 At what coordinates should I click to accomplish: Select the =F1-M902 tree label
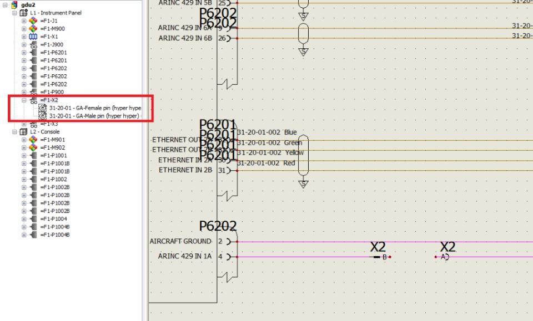(53, 147)
